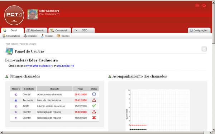
Task: Click Painel do Usuário breadcrumb text
Action: 28,44
